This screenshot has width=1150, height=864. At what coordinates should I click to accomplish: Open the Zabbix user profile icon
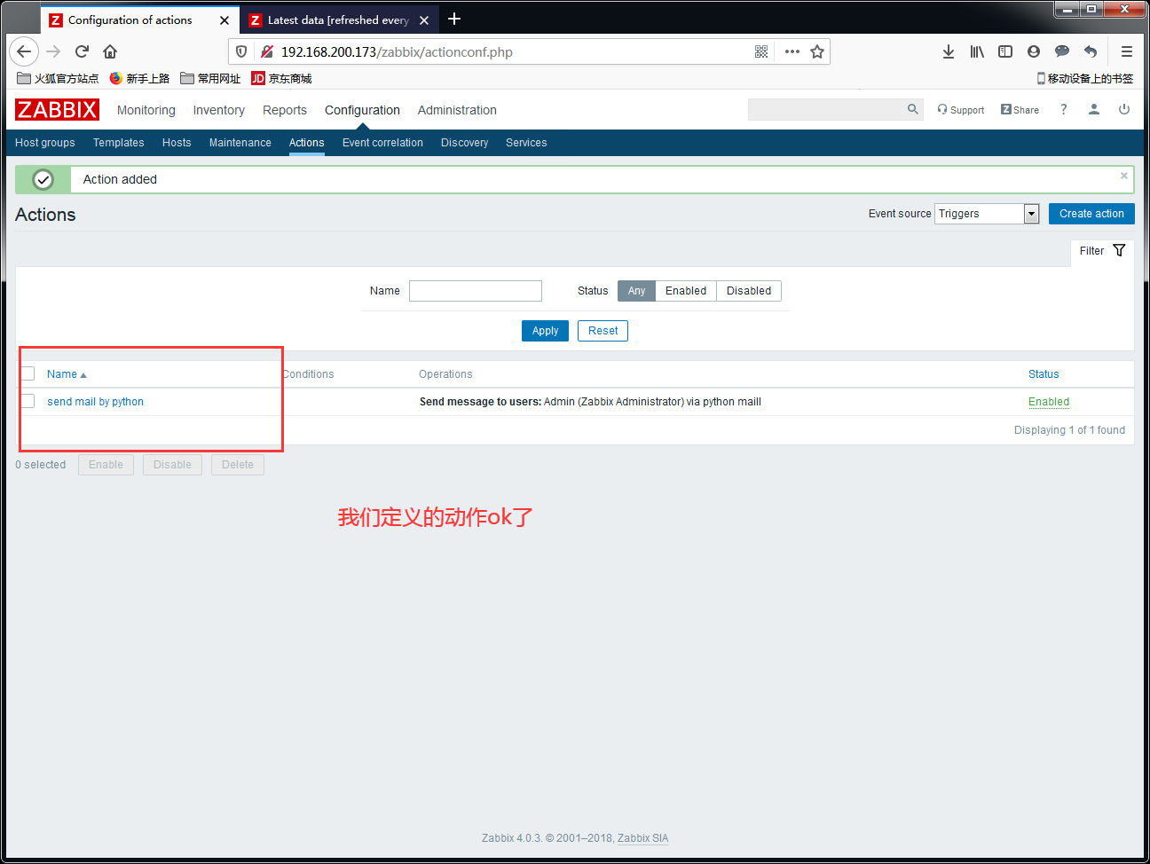point(1094,109)
